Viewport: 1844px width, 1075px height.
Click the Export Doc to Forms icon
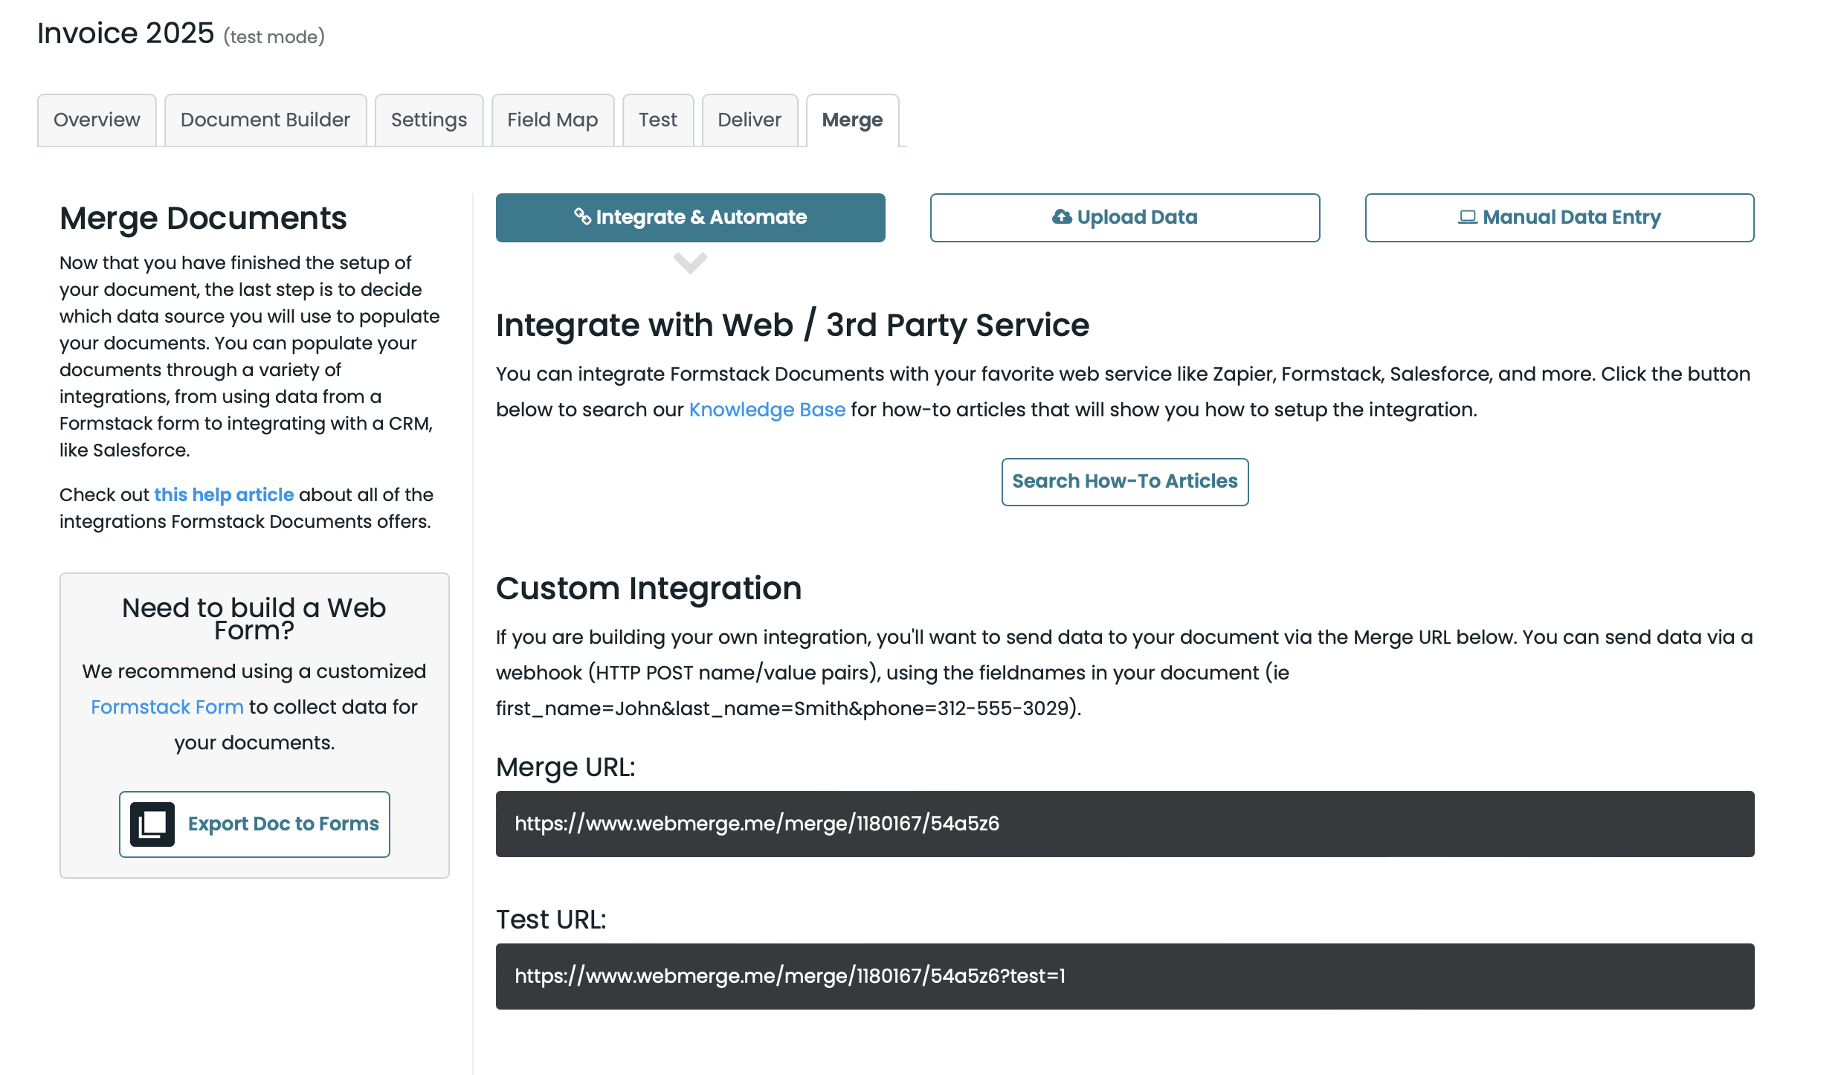click(x=152, y=824)
